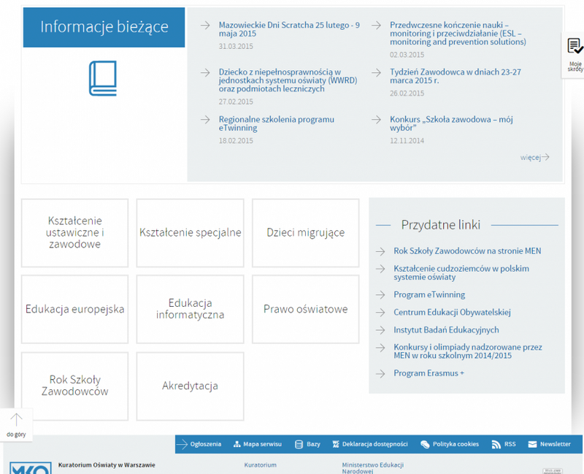Click the Prawo oświatowe tile

[305, 309]
